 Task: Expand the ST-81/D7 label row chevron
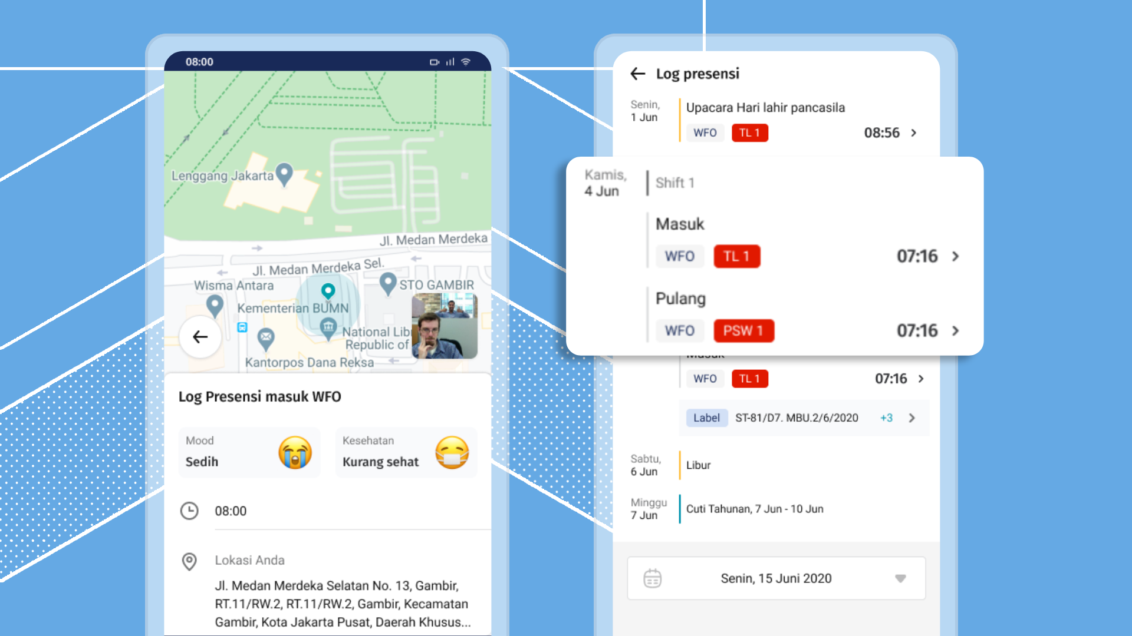[x=912, y=418]
